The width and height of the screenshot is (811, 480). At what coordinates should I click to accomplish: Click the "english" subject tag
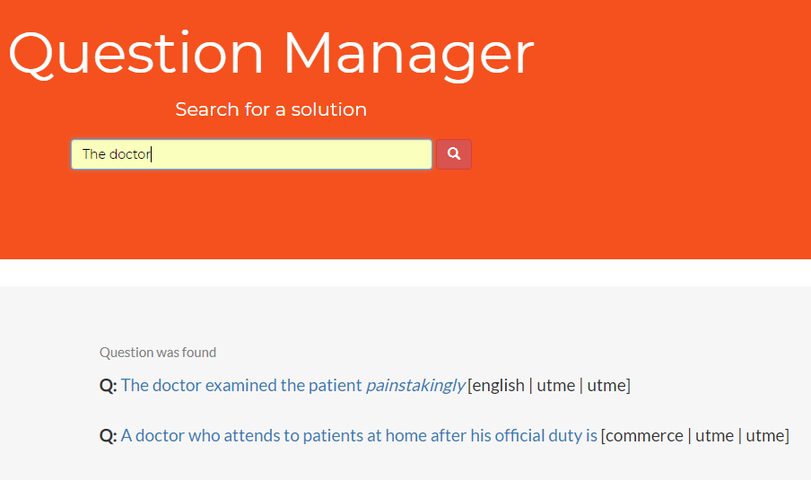point(498,386)
